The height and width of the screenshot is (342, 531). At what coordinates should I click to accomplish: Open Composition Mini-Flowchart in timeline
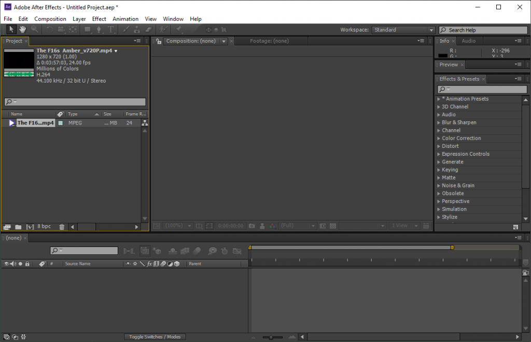click(129, 251)
